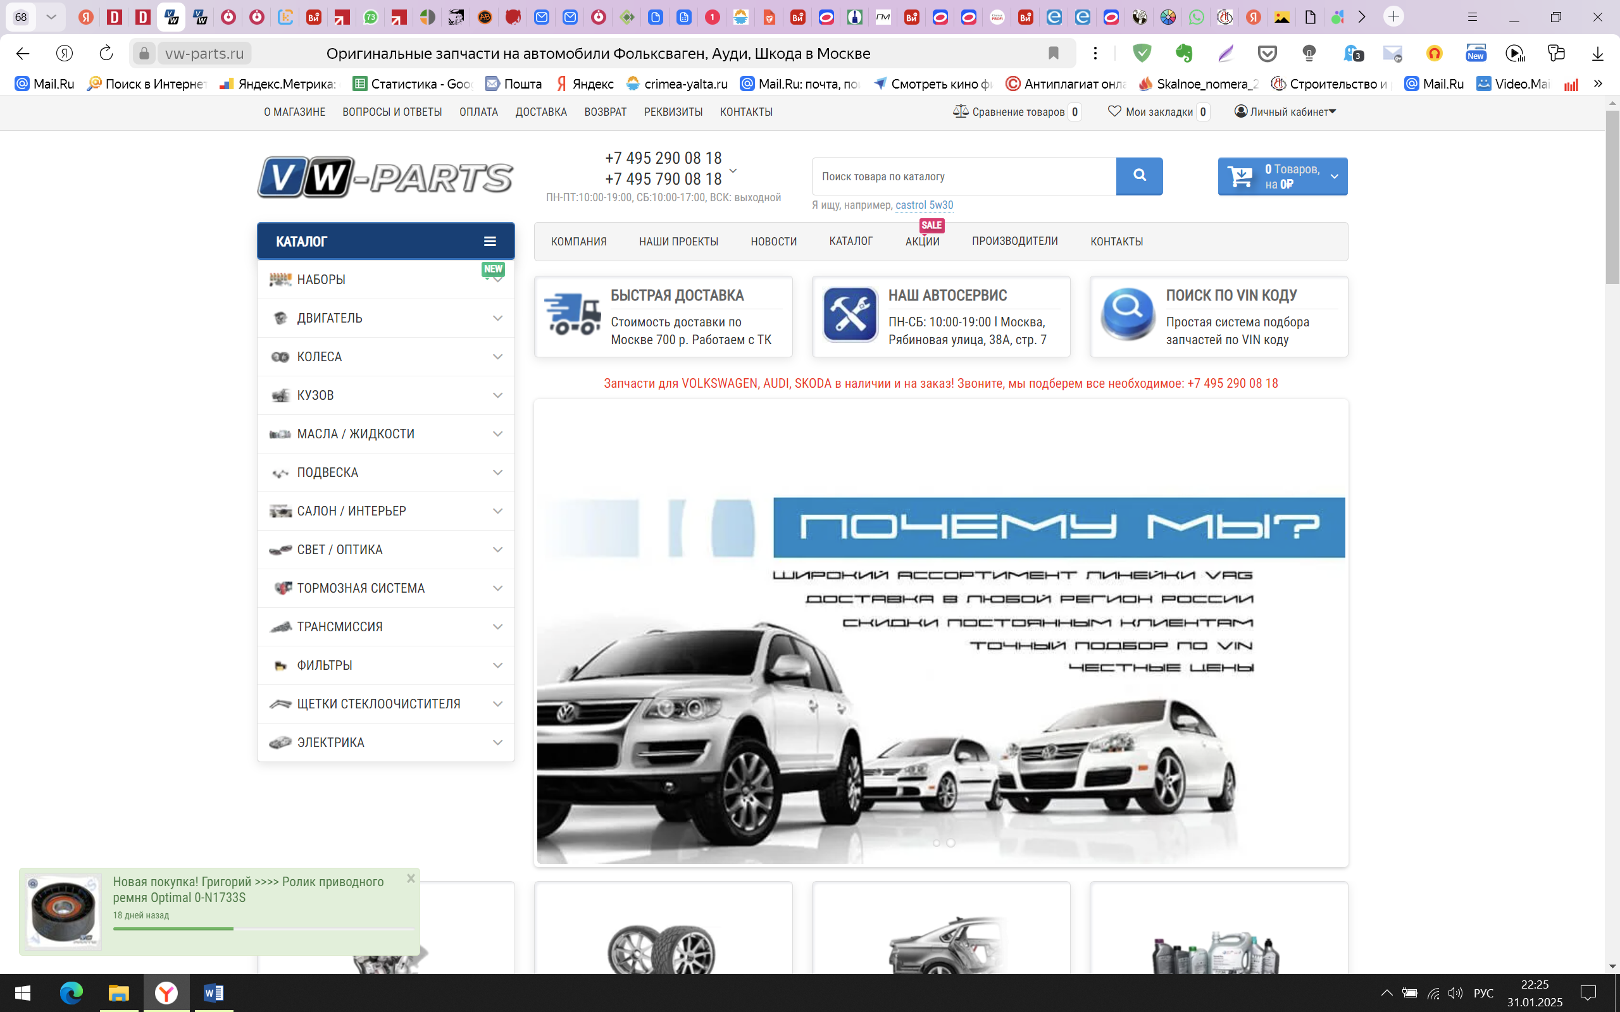1620x1012 pixels.
Task: Select the second slider dot on banner
Action: (x=950, y=843)
